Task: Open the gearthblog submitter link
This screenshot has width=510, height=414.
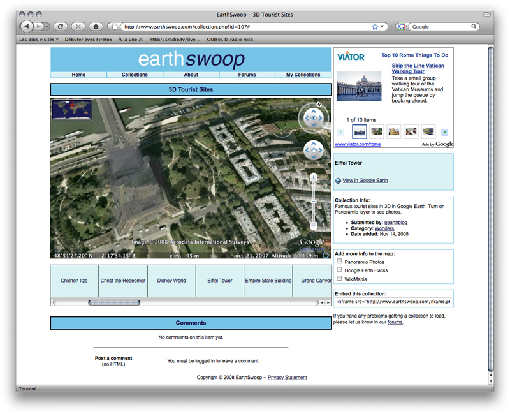Action: pyautogui.click(x=396, y=222)
